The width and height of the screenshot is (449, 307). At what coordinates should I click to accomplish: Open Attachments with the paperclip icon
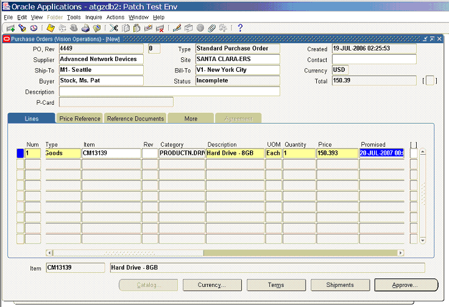point(211,28)
